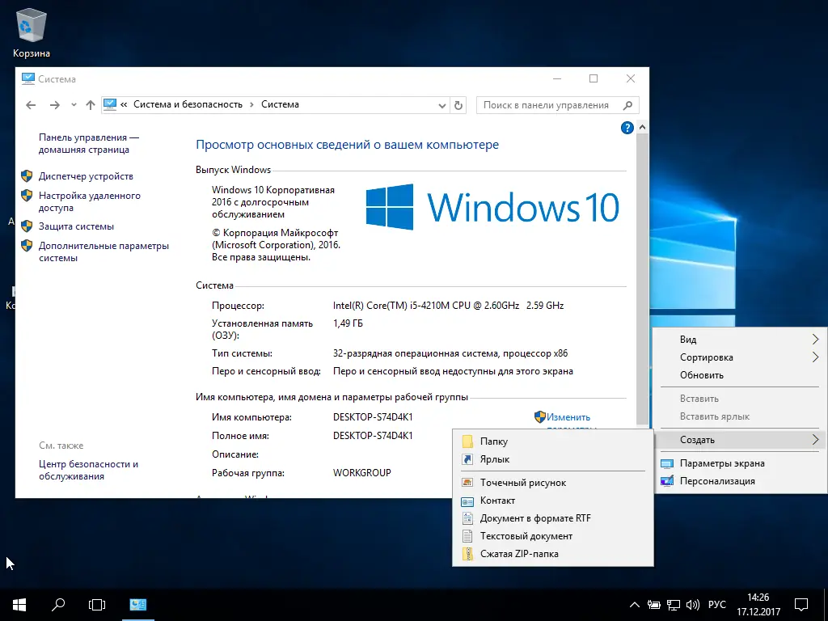Click 'Система и безопасность' breadcrumb
Image resolution: width=828 pixels, height=621 pixels.
[x=188, y=104]
